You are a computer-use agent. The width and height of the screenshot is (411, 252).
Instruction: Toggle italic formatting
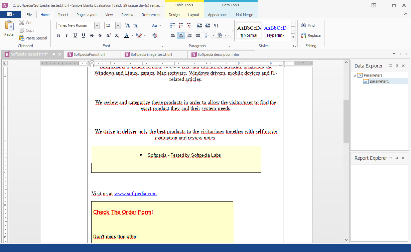pyautogui.click(x=67, y=35)
